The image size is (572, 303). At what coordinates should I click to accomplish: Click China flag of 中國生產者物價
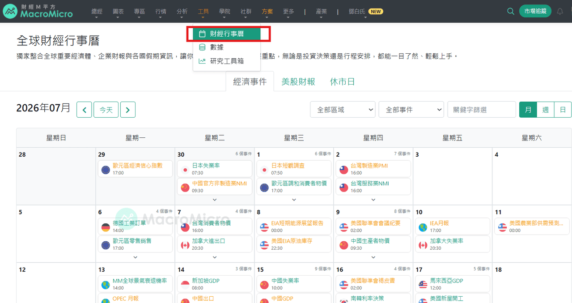(343, 245)
